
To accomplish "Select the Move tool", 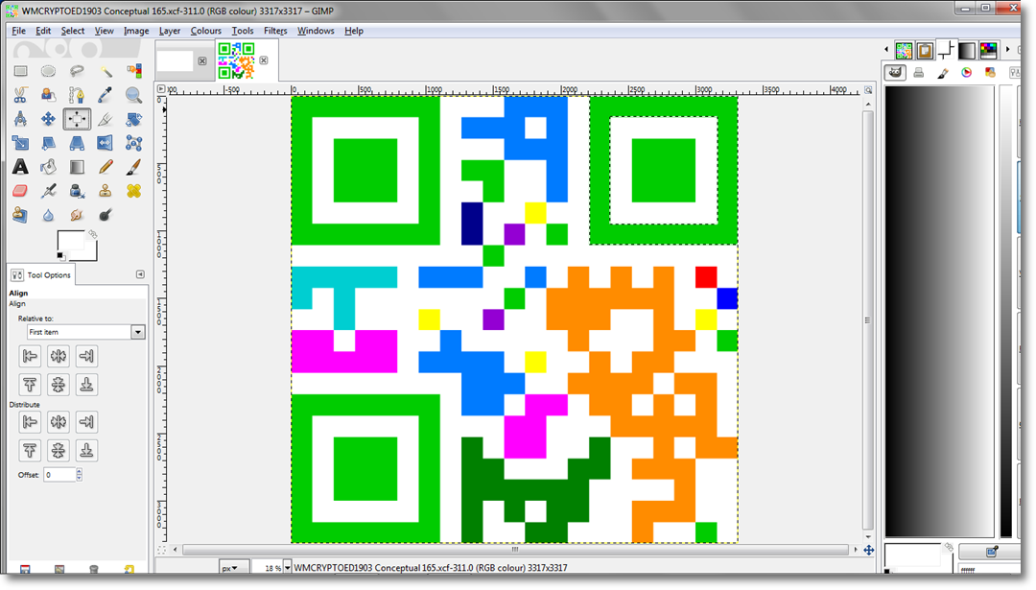I will point(48,119).
